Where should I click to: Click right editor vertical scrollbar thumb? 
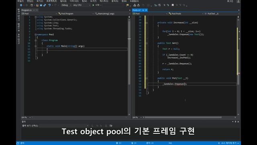238,67
